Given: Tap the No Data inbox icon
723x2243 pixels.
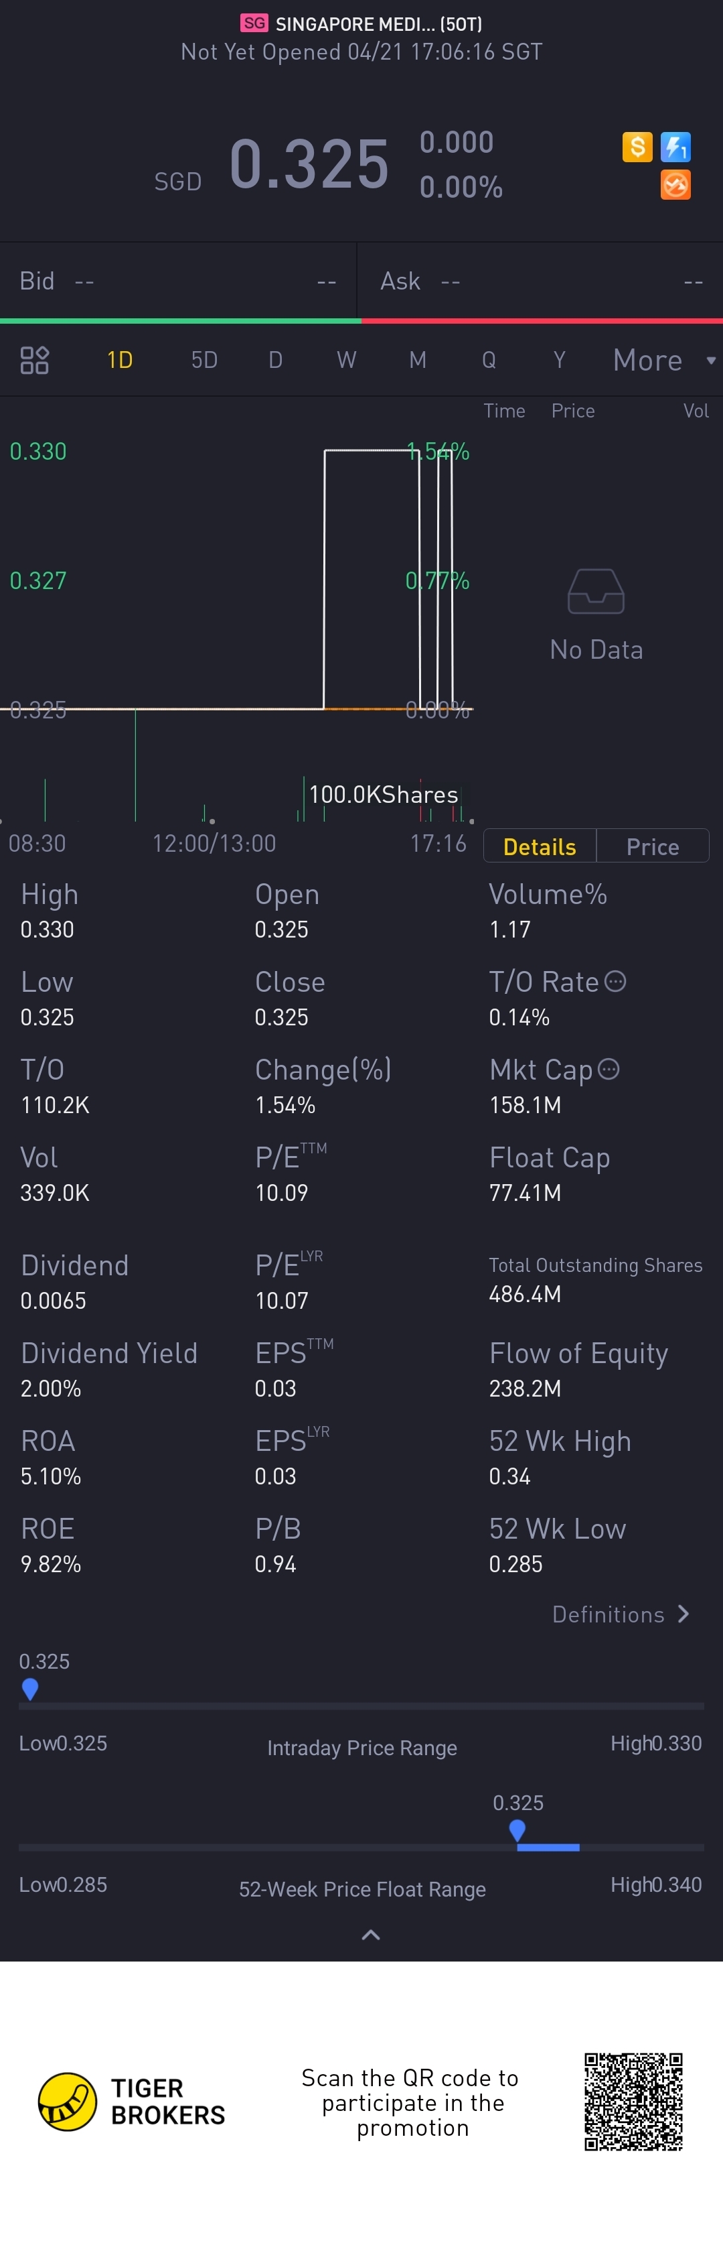Looking at the screenshot, I should [x=596, y=592].
